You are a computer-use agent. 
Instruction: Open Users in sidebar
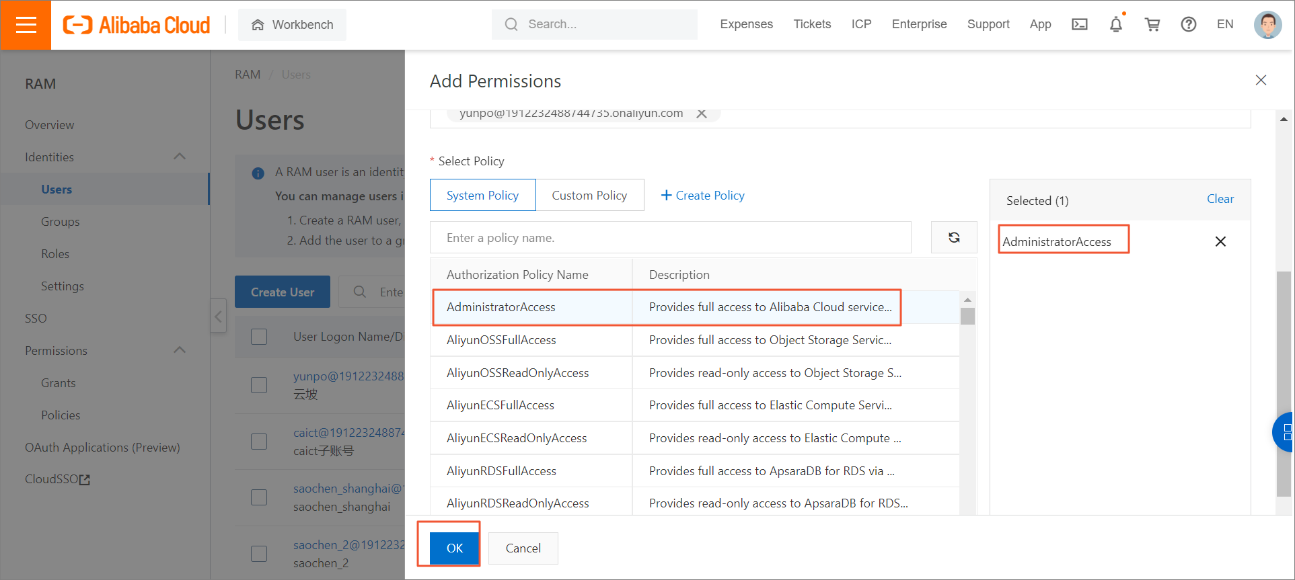pos(57,190)
